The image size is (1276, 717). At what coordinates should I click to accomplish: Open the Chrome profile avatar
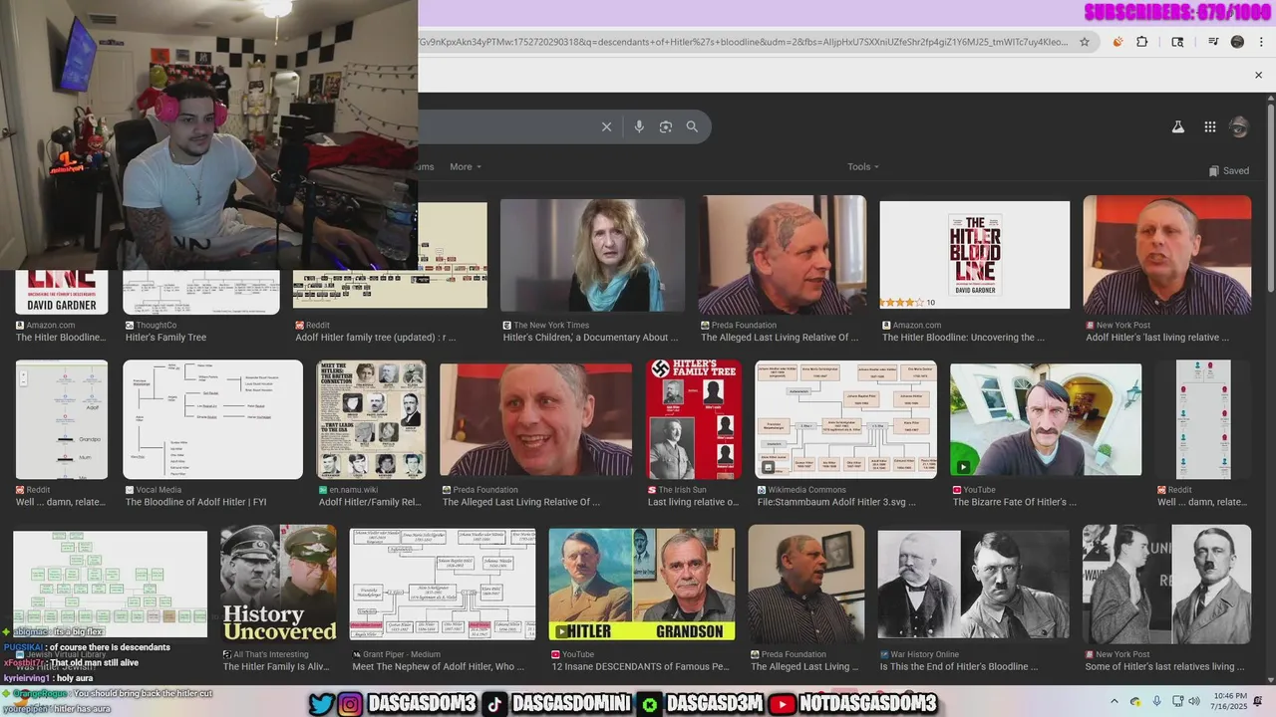[x=1237, y=42]
